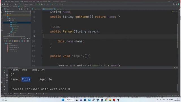The width and height of the screenshot is (181, 102).
Task: Click the Build project hammer icon
Action: (20, 4)
